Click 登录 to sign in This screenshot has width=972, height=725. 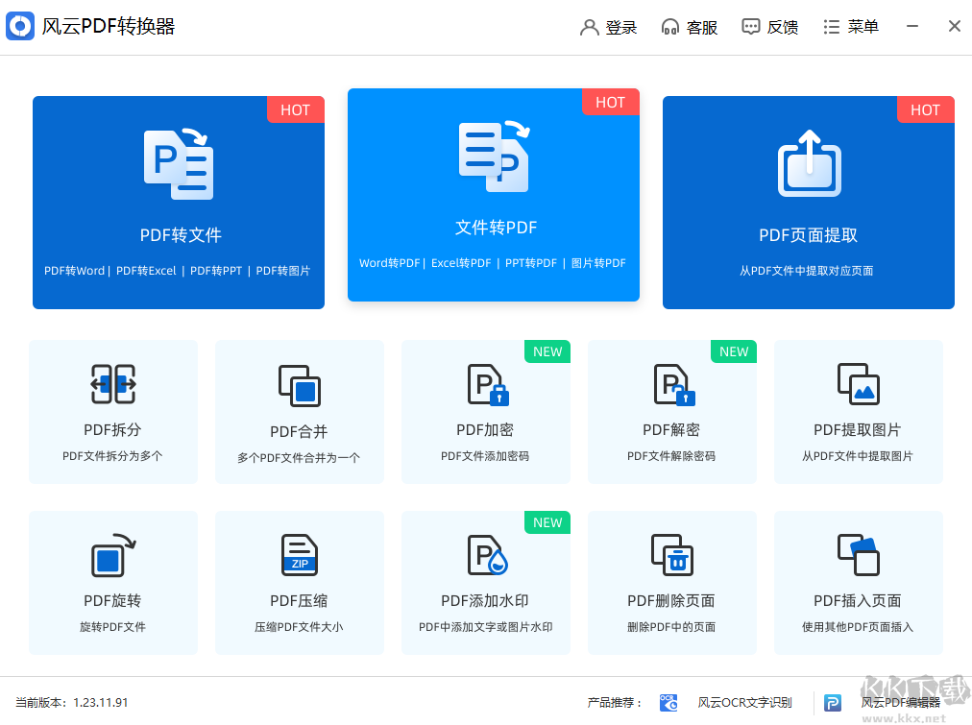click(609, 27)
